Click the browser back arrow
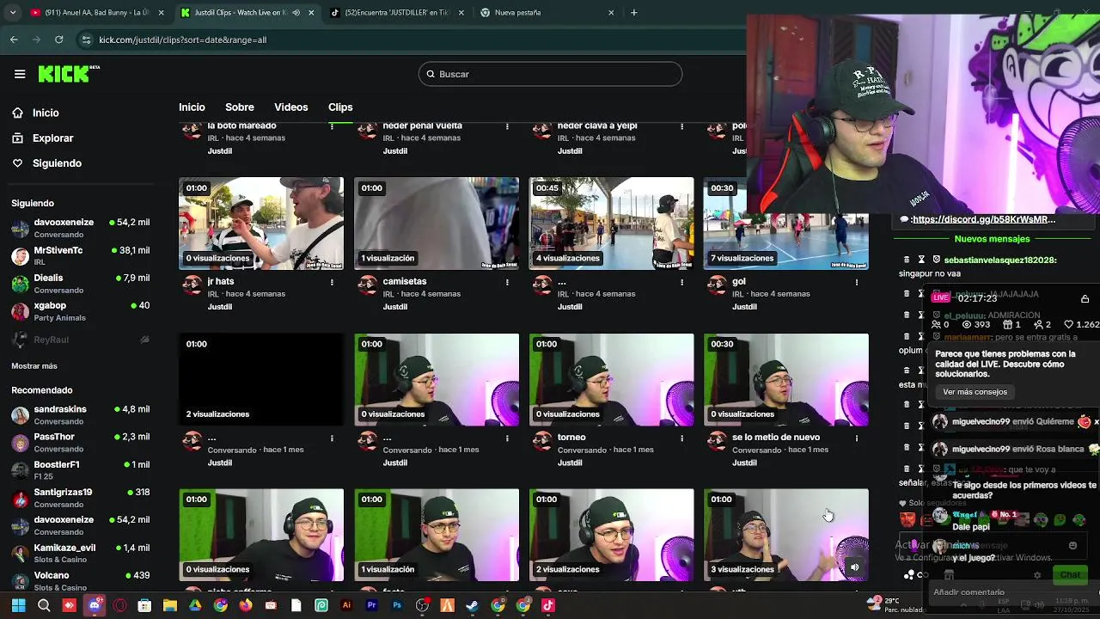Screen dimensions: 1100x619 point(14,40)
